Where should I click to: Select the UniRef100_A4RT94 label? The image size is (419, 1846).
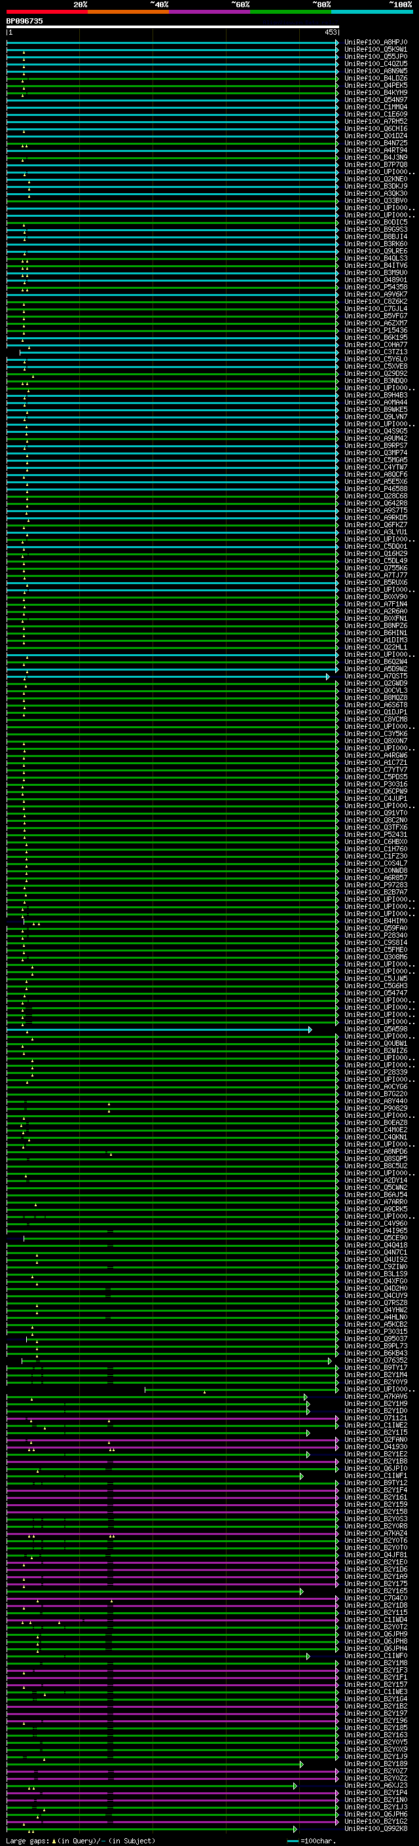(375, 151)
